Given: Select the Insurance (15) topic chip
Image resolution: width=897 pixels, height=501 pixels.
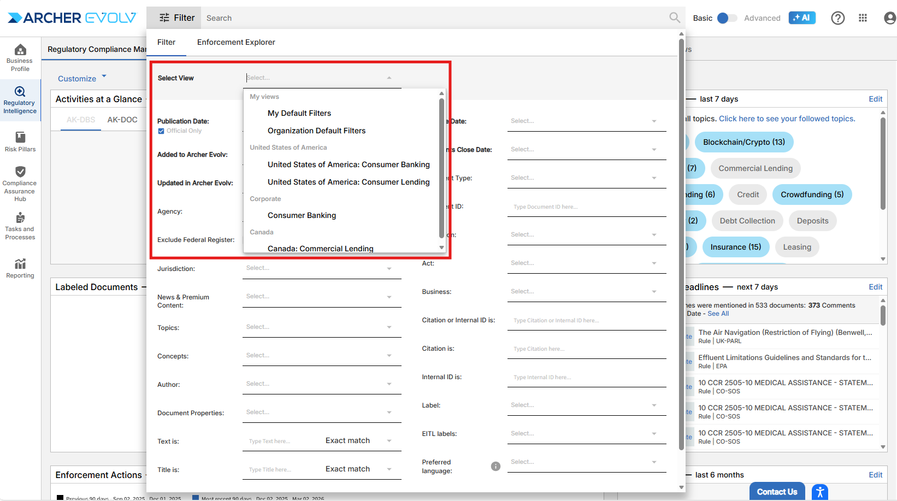Looking at the screenshot, I should pyautogui.click(x=735, y=247).
